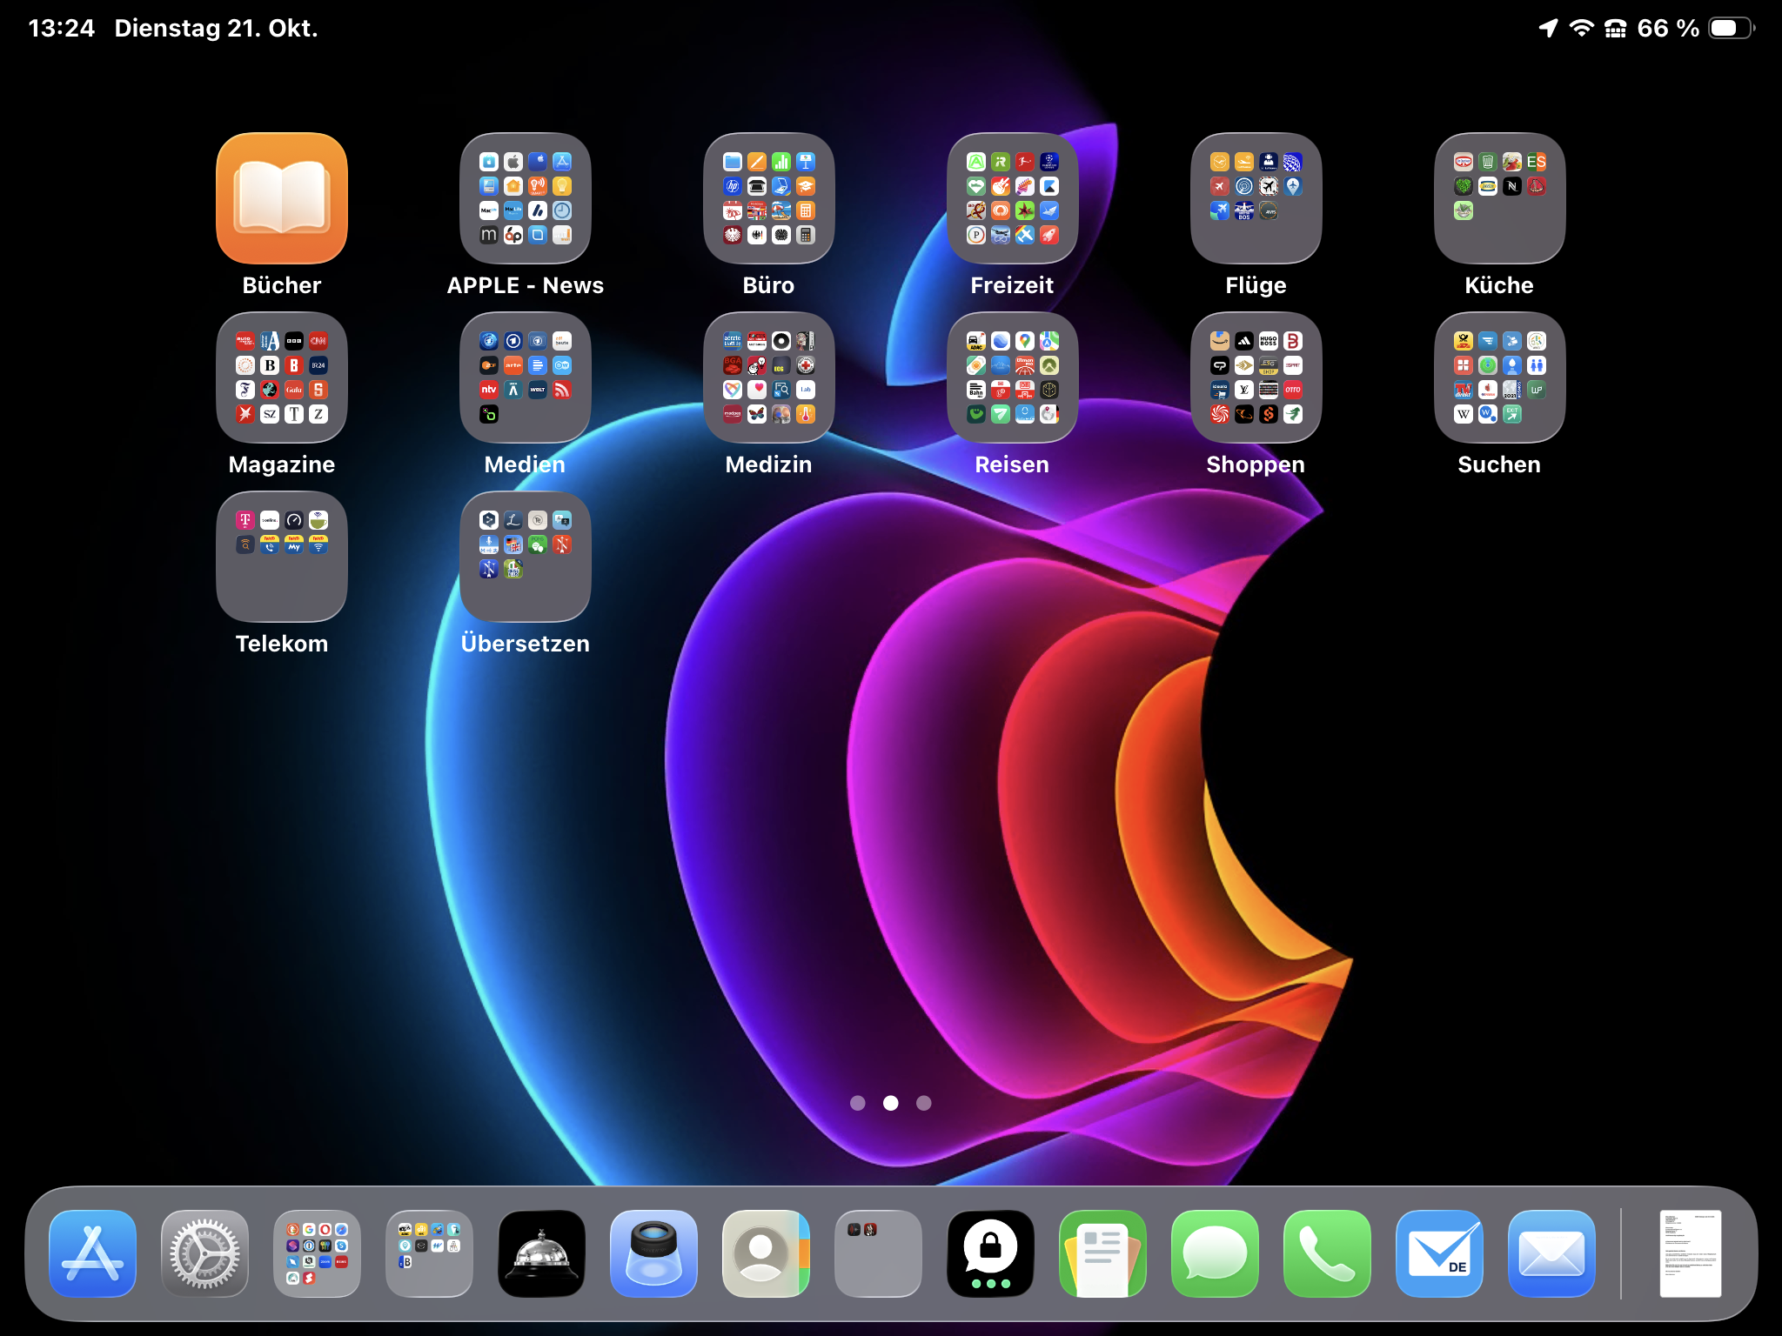This screenshot has height=1336, width=1782.
Task: Open the App Store in dock
Action: 92,1253
